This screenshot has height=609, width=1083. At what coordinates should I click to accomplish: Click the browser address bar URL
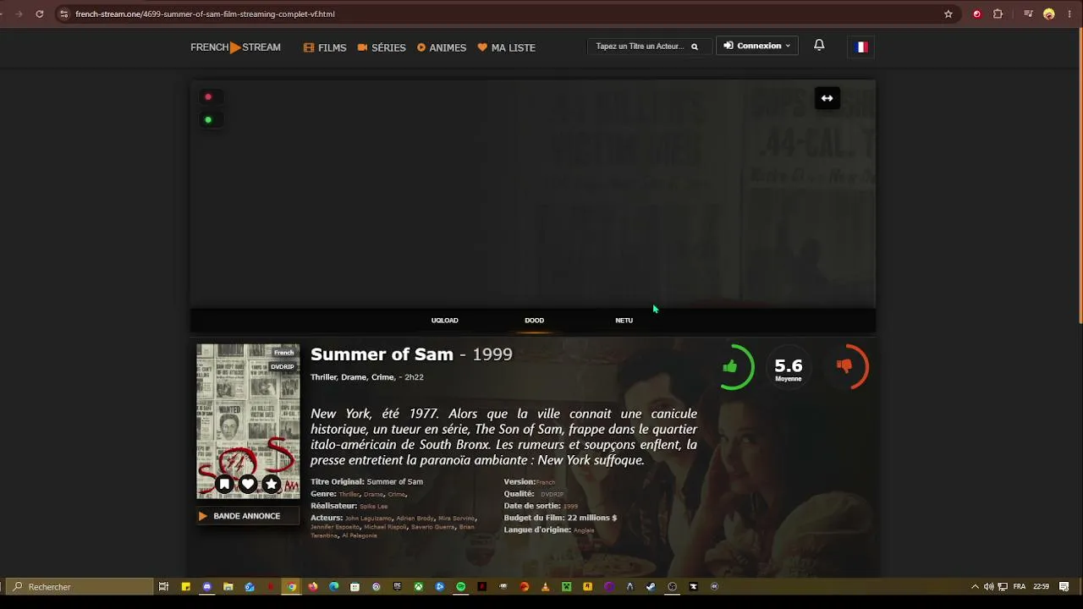(x=205, y=14)
